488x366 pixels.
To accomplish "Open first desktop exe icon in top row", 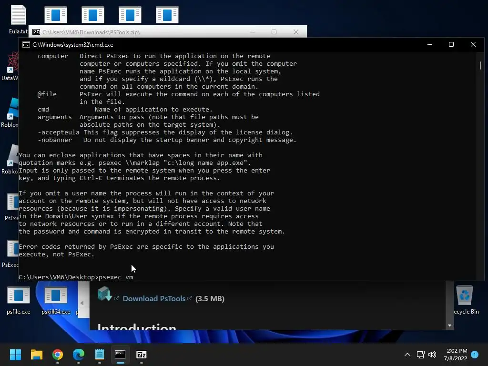I will [x=56, y=15].
